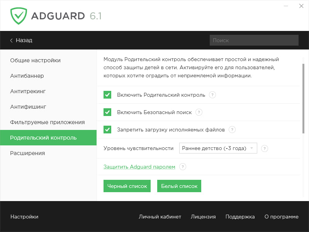Disable Запретить загрузку исполняемых файлов checkbox

(107, 130)
